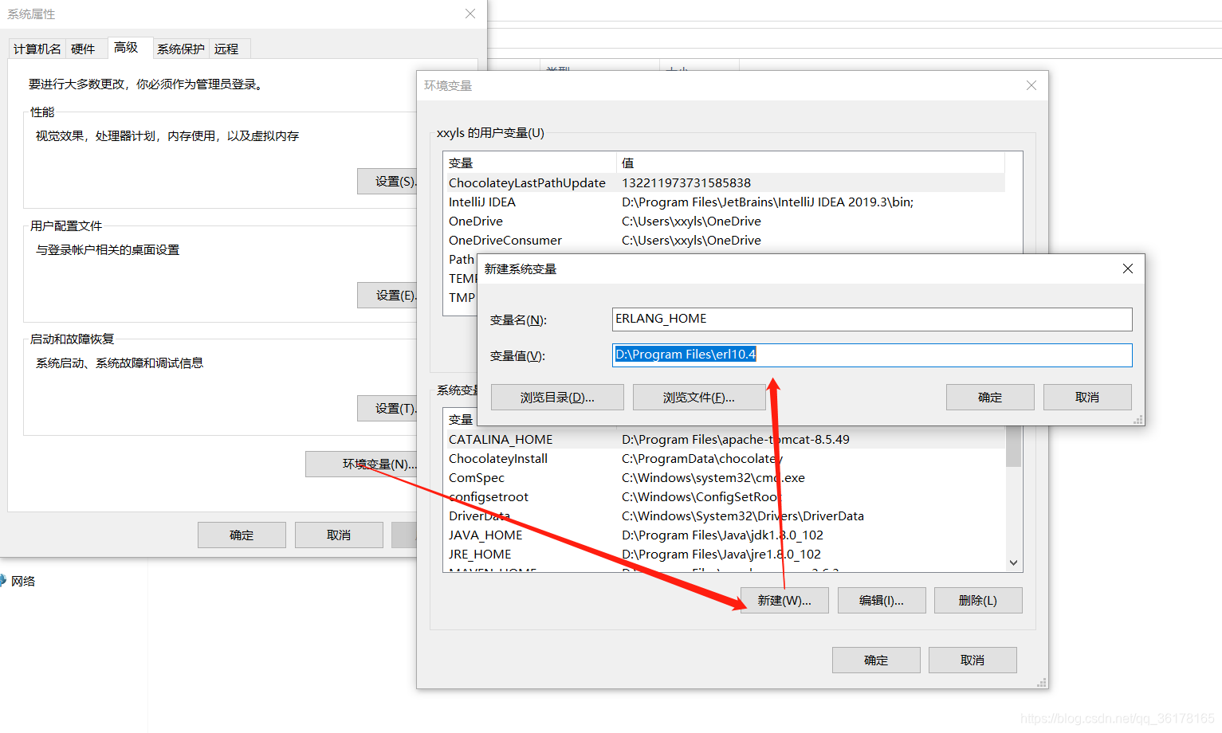Click the system variables scrollbar thumb
1222x733 pixels.
pos(1013,446)
